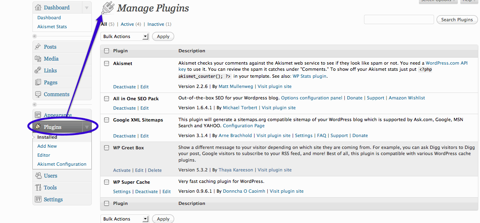Click the Settings icon in sidebar
The width and height of the screenshot is (480, 223).
[38, 200]
